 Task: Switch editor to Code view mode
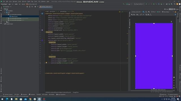coord(166,9)
